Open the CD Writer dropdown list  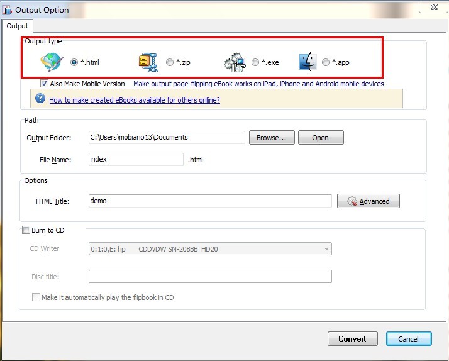coord(210,249)
